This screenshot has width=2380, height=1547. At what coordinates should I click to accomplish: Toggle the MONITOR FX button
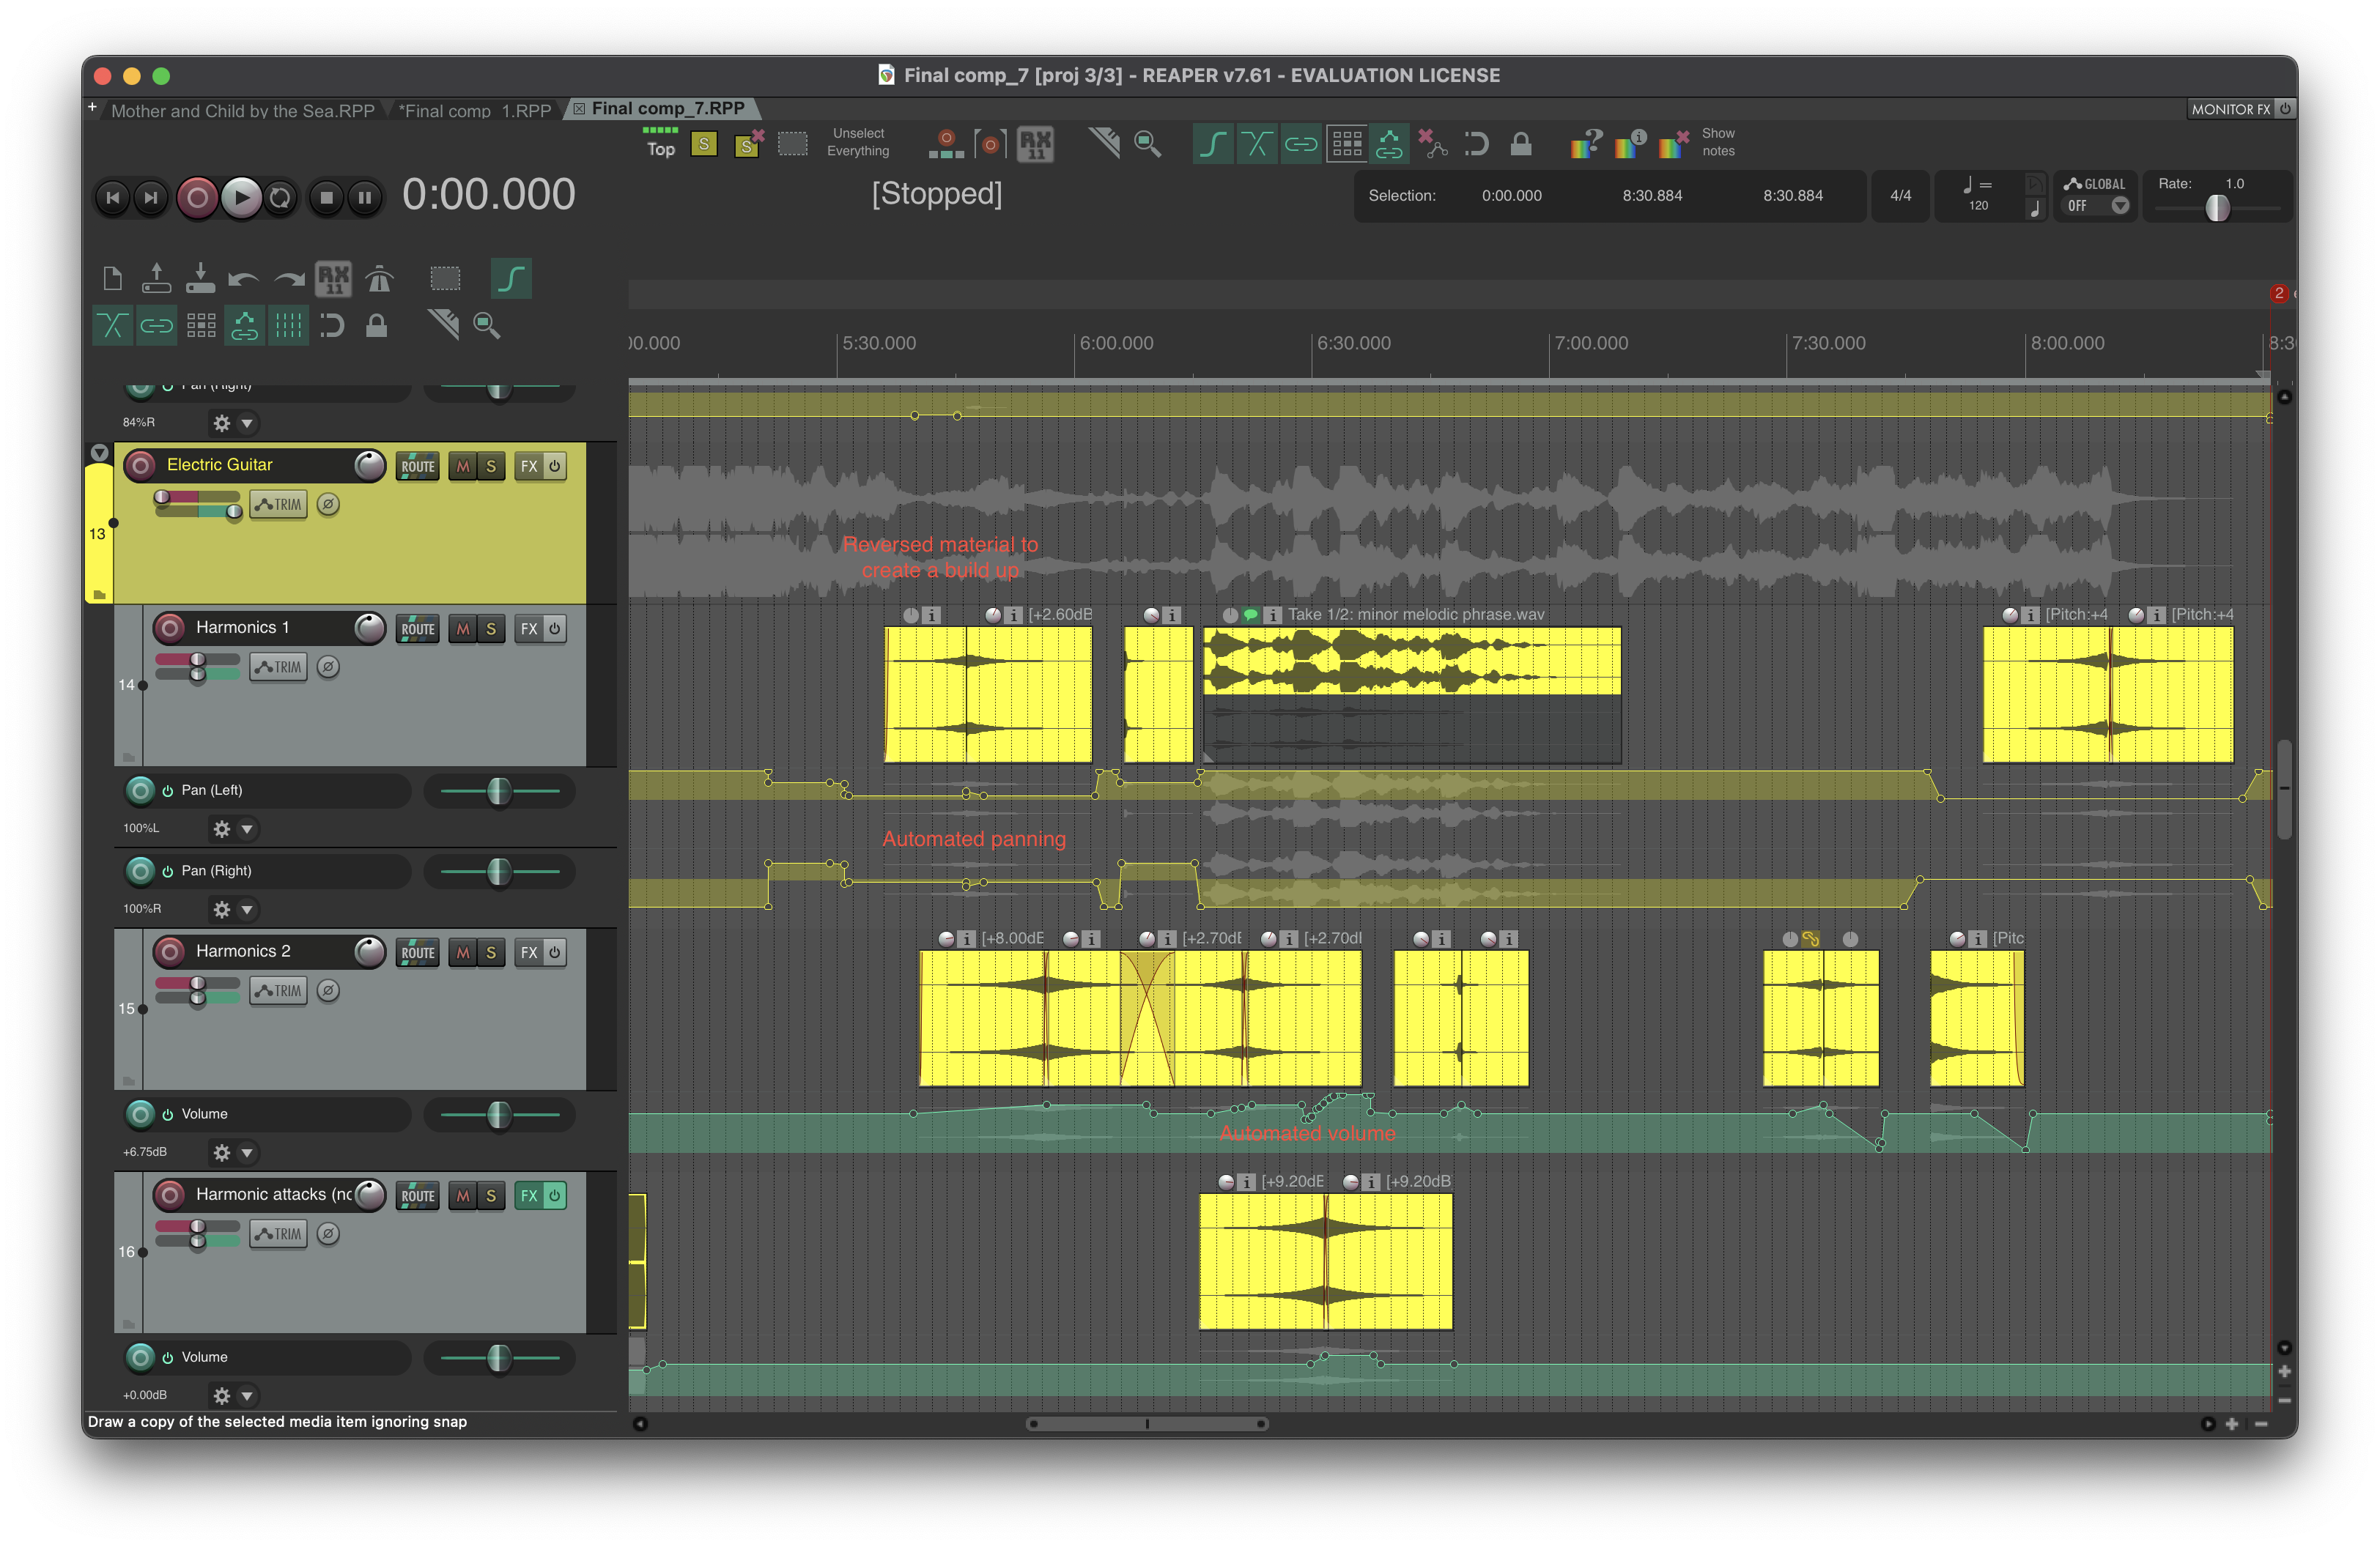tap(2230, 109)
